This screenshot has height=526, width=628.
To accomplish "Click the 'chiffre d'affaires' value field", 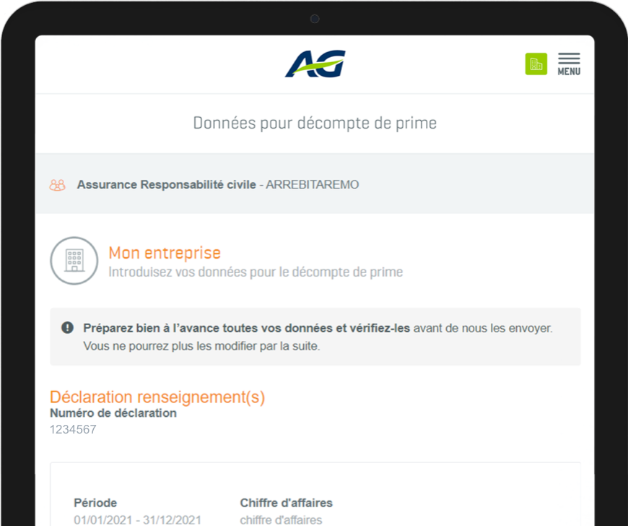I will point(281,519).
